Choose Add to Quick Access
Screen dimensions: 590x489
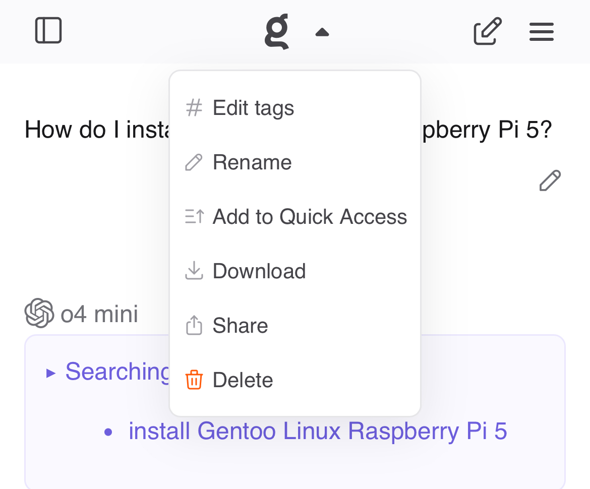tap(309, 217)
